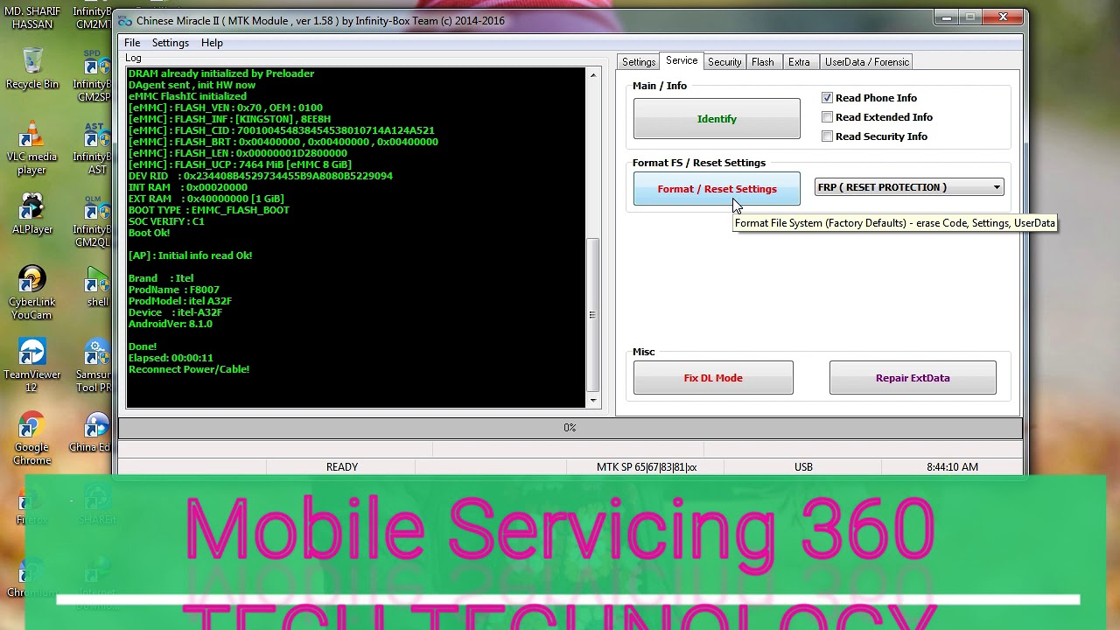Click the Chinese Miracle II title bar icon
Image resolution: width=1120 pixels, height=630 pixels.
[126, 20]
